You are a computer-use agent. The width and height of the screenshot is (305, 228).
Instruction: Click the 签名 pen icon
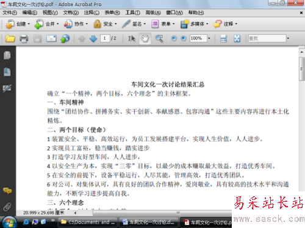(x=126, y=24)
